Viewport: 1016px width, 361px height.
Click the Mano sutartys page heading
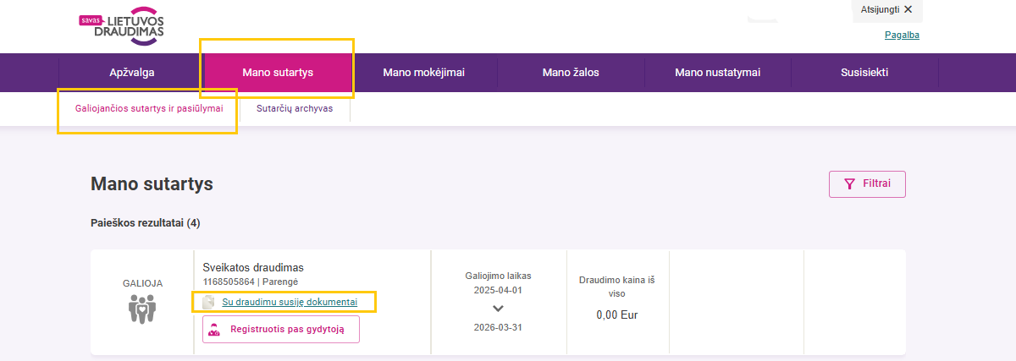click(x=152, y=184)
